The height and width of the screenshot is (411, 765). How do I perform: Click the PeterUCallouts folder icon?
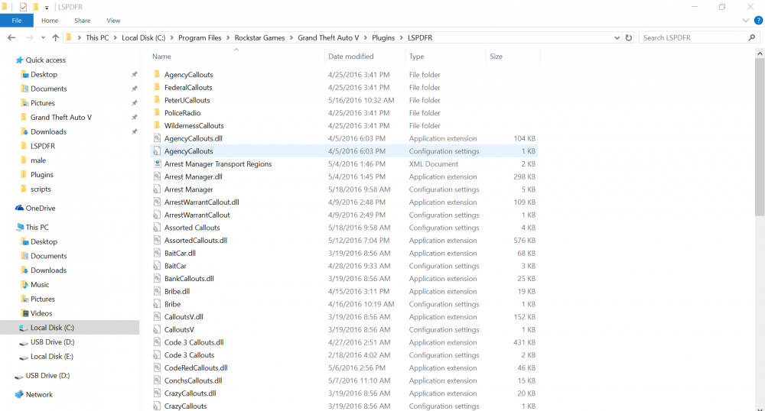coord(157,100)
